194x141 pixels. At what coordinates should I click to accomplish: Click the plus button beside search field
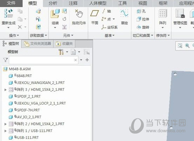pyautogui.click(x=87, y=60)
